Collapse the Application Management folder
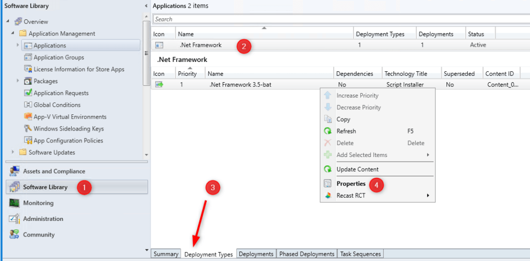530x261 pixels. [x=13, y=34]
